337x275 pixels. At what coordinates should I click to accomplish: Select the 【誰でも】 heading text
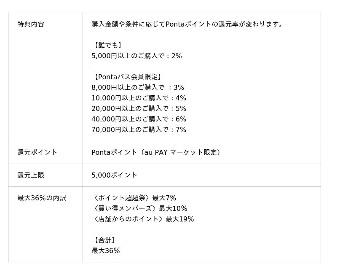[x=108, y=45]
